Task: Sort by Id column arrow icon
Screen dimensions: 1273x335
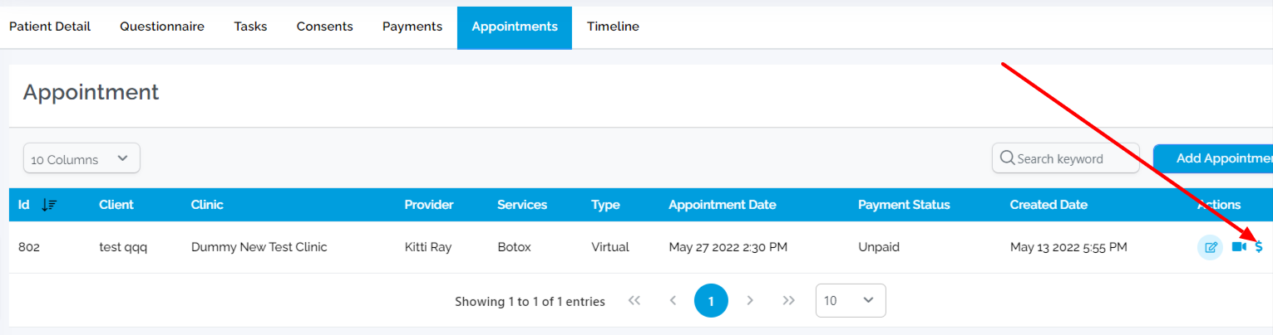Action: [x=49, y=205]
